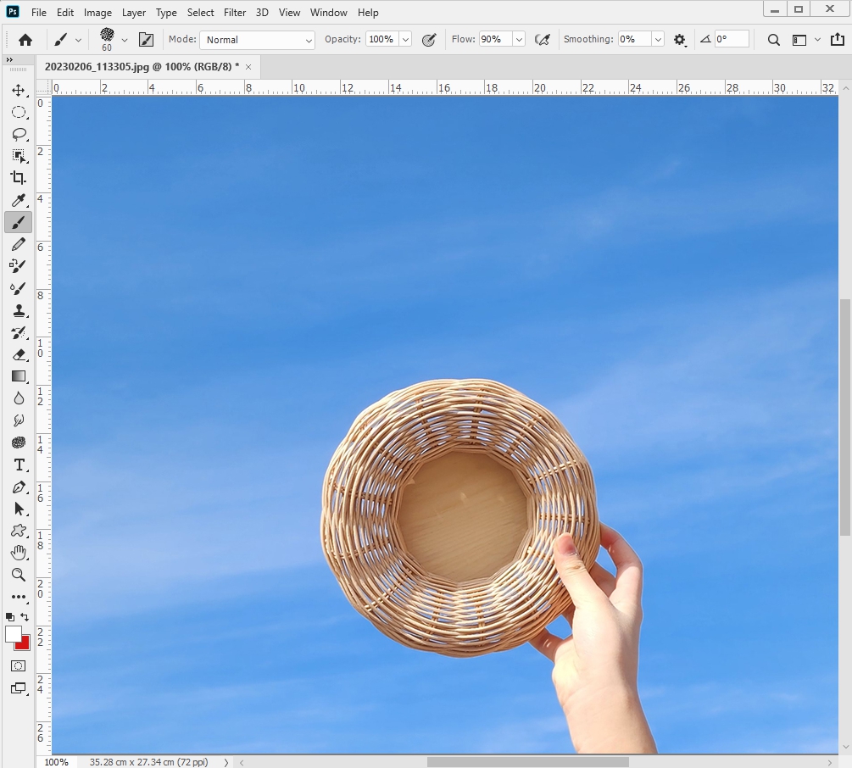
Task: Select the Object Selection tool
Action: [19, 157]
